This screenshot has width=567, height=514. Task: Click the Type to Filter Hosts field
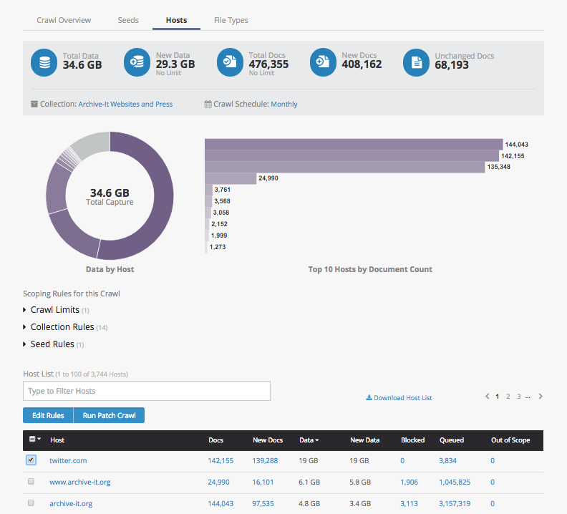[x=147, y=391]
